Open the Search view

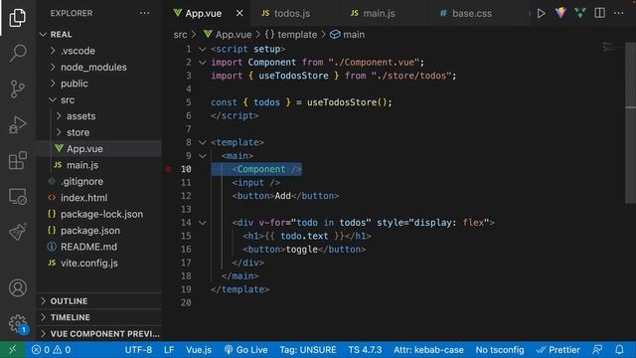[18, 53]
